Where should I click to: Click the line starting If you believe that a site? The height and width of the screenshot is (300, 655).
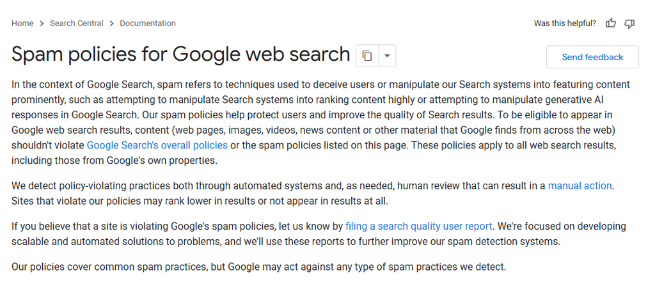319,226
